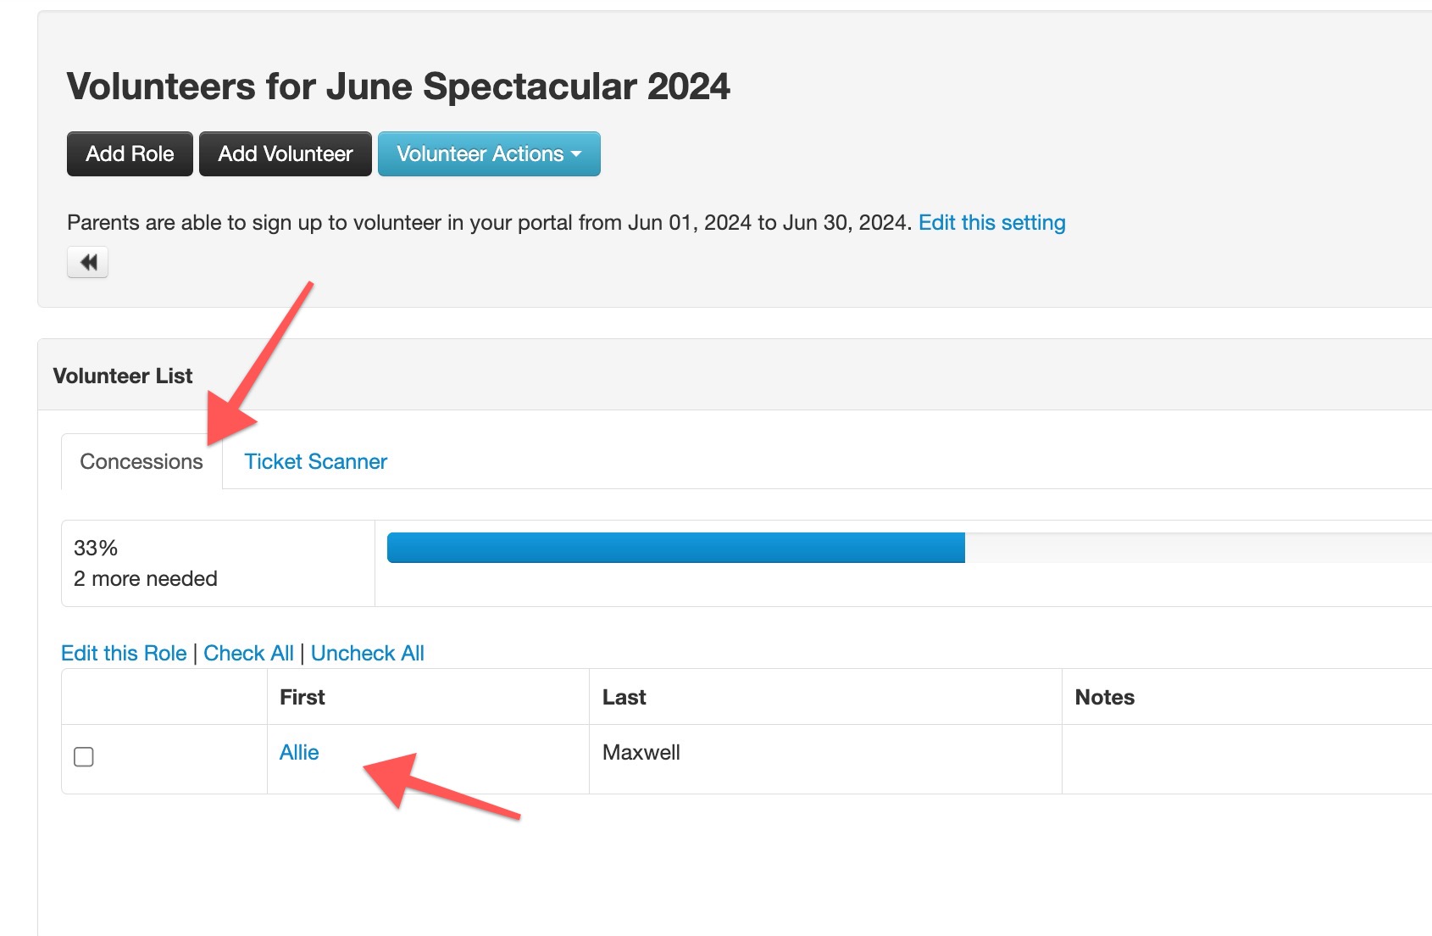Click the Uncheck All link
Viewport: 1432px width, 936px height.
pos(367,653)
